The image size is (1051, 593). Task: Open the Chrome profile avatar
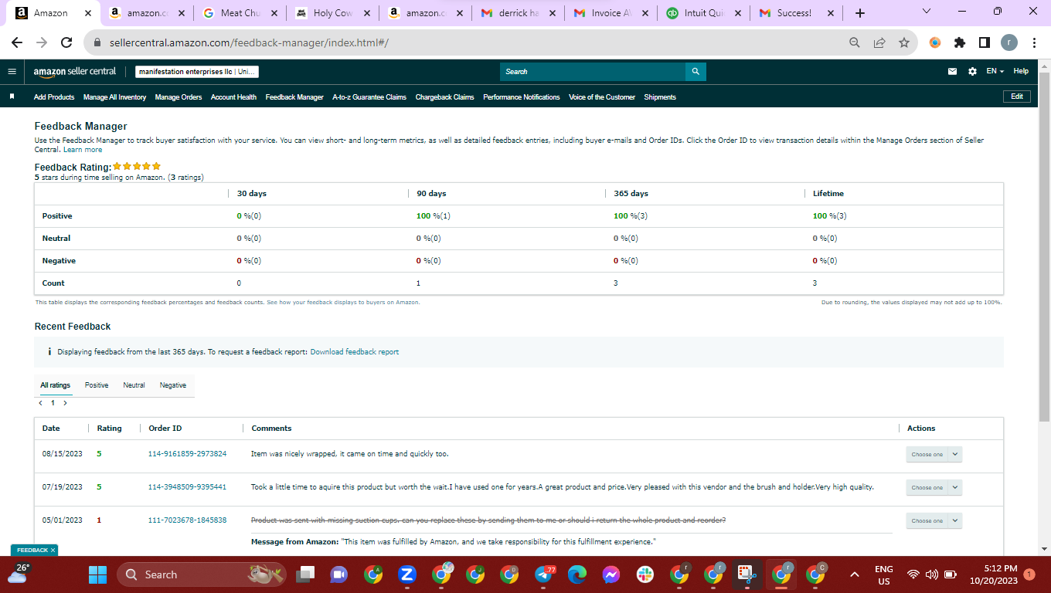coord(1009,42)
